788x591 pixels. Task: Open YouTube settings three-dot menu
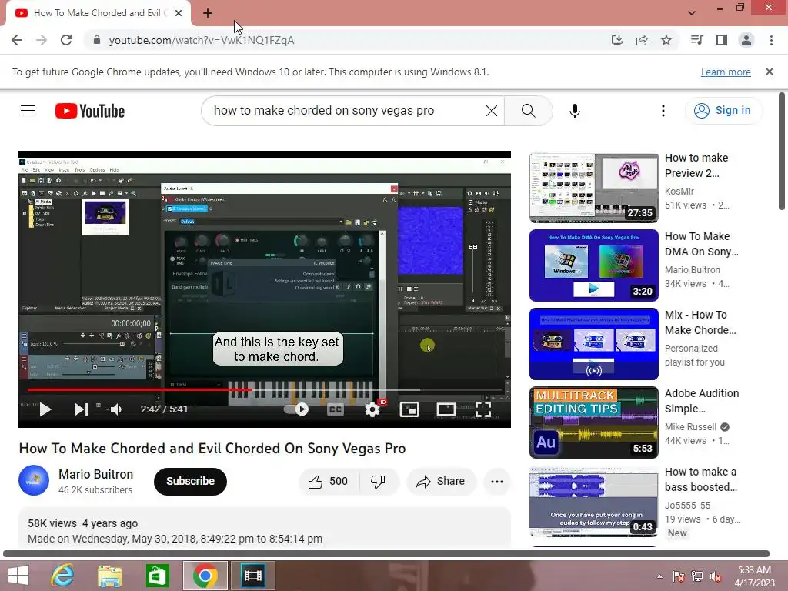click(x=663, y=111)
